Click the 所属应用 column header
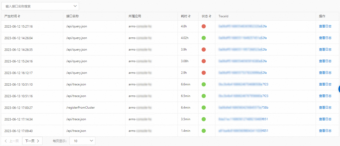 (135, 16)
